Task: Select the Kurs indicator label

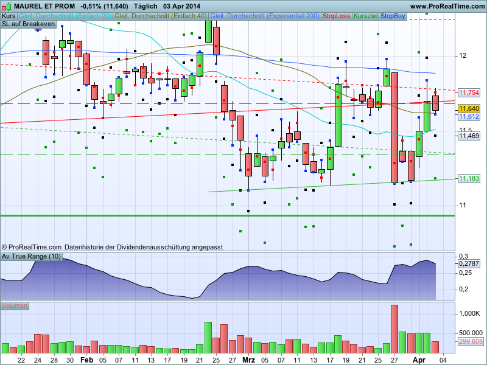Action: coord(9,16)
